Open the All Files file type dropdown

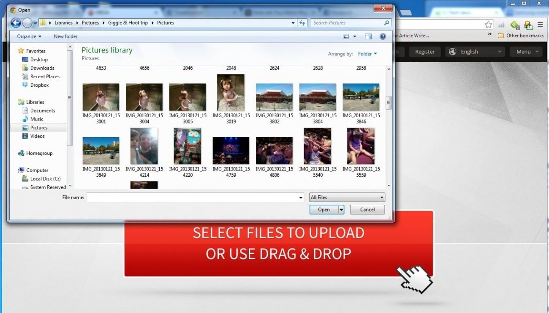pyautogui.click(x=347, y=197)
